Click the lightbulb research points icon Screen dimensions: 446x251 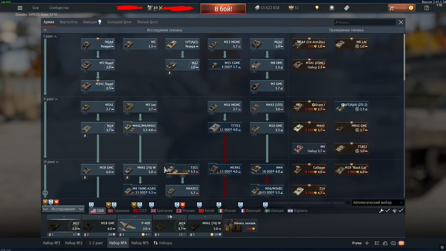click(x=317, y=8)
